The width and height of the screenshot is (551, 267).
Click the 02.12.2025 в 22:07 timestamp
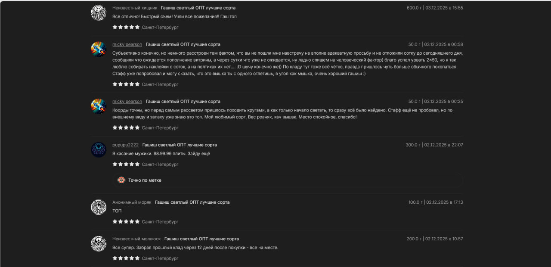pyautogui.click(x=444, y=145)
